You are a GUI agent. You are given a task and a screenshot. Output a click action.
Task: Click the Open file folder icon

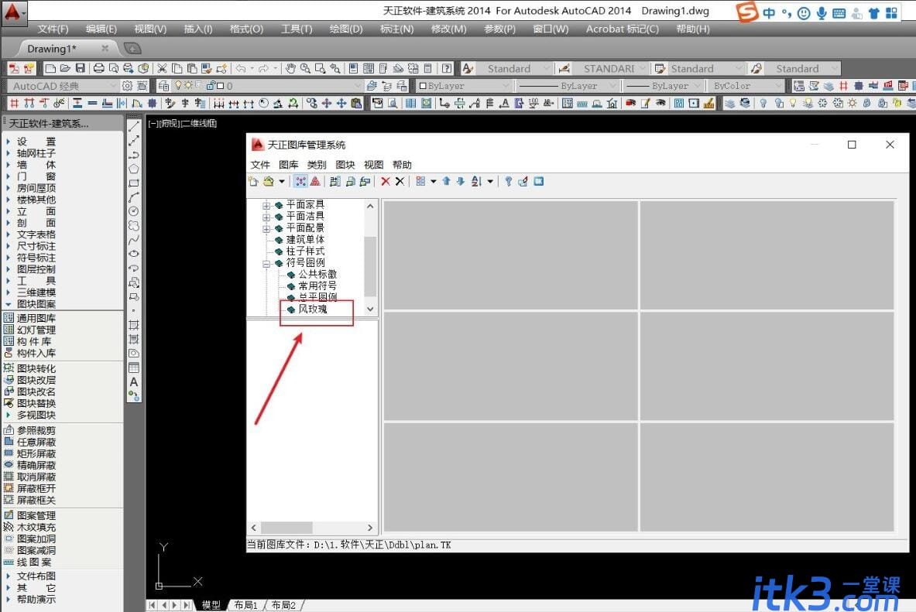[x=65, y=68]
